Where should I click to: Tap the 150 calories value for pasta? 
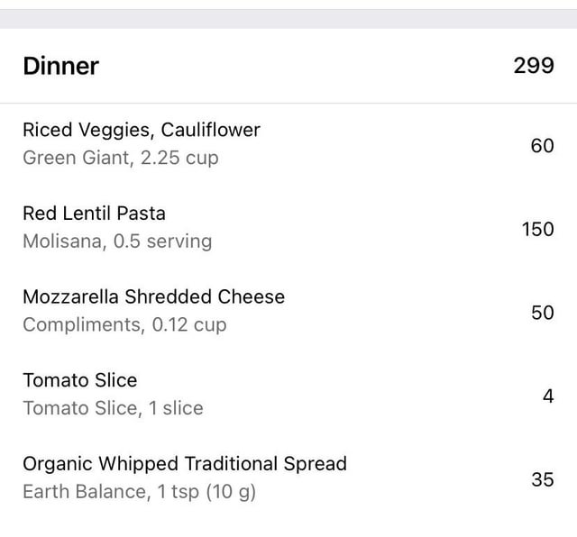[x=537, y=229]
